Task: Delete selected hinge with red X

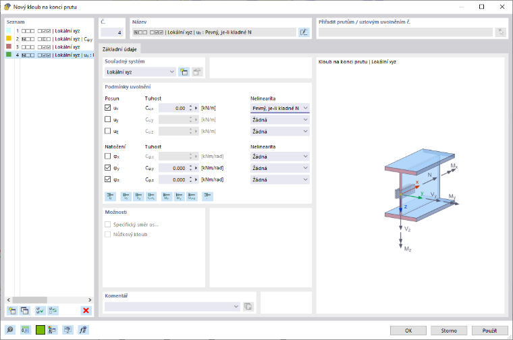Action: click(86, 310)
